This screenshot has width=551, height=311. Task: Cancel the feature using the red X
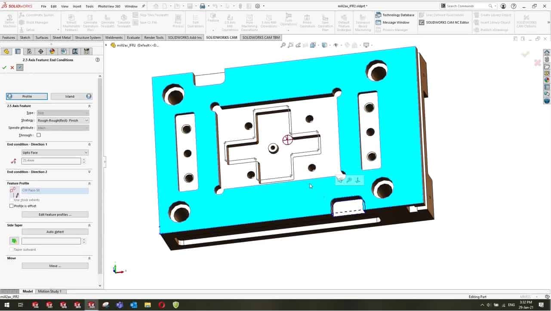coord(12,68)
